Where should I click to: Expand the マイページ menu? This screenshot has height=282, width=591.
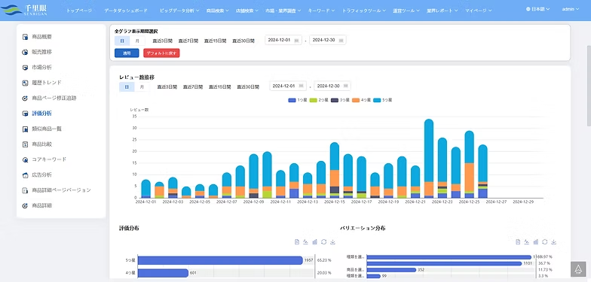click(x=478, y=11)
